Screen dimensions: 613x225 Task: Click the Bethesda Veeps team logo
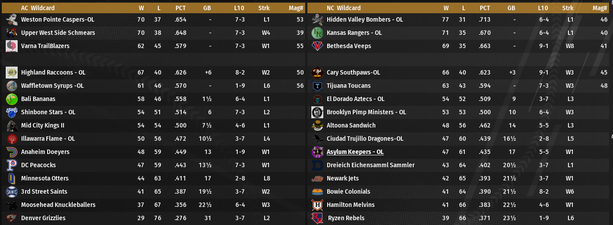318,46
